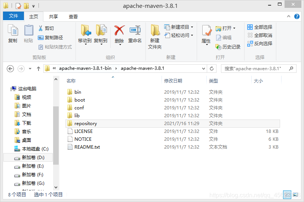
Task: Click the Rename (重命名) icon
Action: [135, 30]
